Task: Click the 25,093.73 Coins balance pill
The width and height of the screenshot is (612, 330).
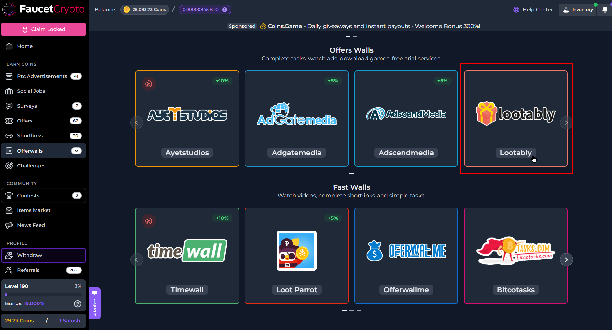Action: tap(145, 10)
